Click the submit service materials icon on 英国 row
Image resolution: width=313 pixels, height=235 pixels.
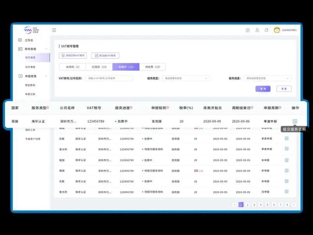click(x=294, y=121)
